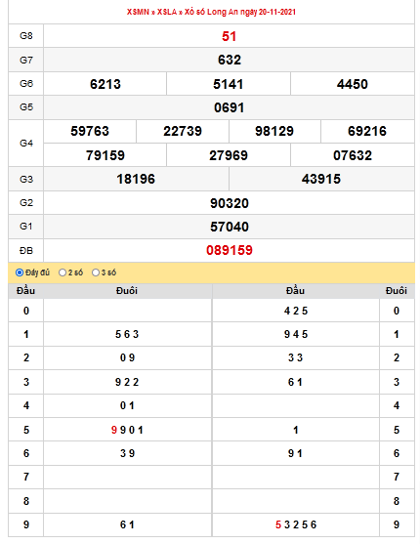Click the left "Đầu" column header
Viewport: 420px width, 544px height.
26,290
